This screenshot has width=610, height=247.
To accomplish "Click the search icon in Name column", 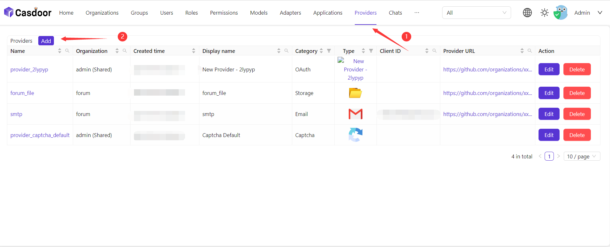I will click(x=67, y=51).
